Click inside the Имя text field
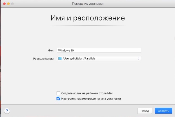This screenshot has height=117, width=175. pos(107,50)
